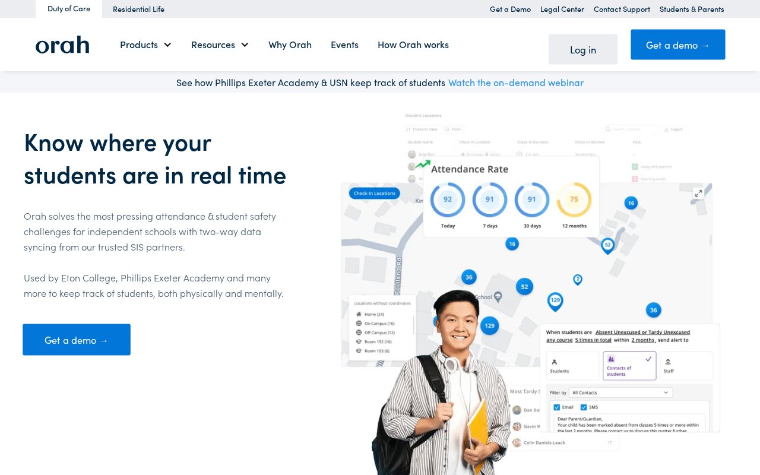The image size is (760, 475).
Task: Select the Staff recipient card
Action: [x=686, y=366]
